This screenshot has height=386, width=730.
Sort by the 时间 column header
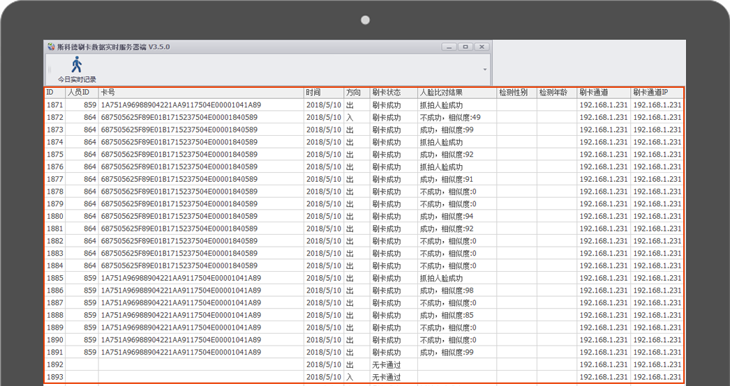324,93
